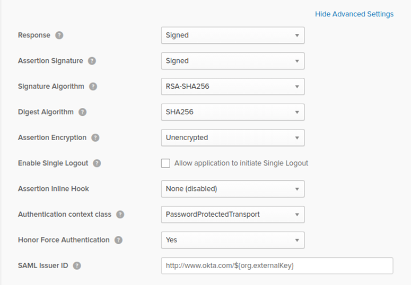Click Hide Advanced Settings link
The width and height of the screenshot is (411, 285).
354,14
